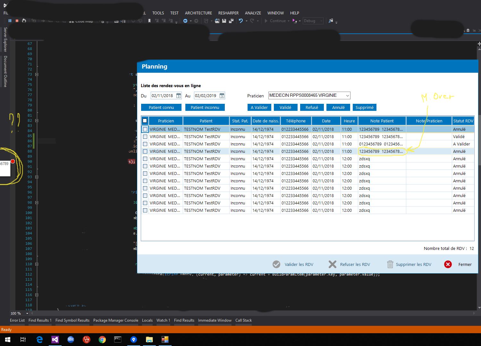Sort the table by Statut RDV header
The width and height of the screenshot is (481, 346).
point(463,121)
